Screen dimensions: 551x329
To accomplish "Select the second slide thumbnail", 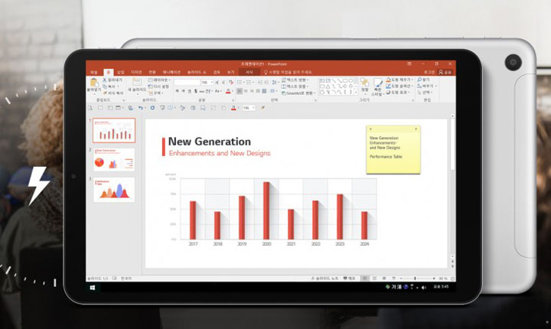I will pyautogui.click(x=114, y=160).
